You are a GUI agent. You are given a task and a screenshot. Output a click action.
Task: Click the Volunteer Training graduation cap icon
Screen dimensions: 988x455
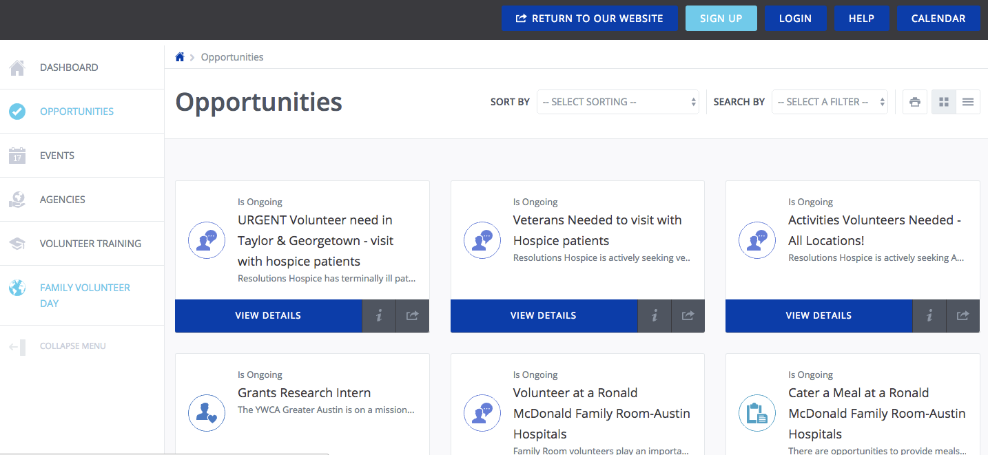pyautogui.click(x=17, y=244)
